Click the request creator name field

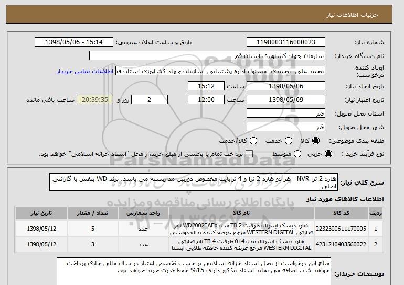click(x=220, y=71)
